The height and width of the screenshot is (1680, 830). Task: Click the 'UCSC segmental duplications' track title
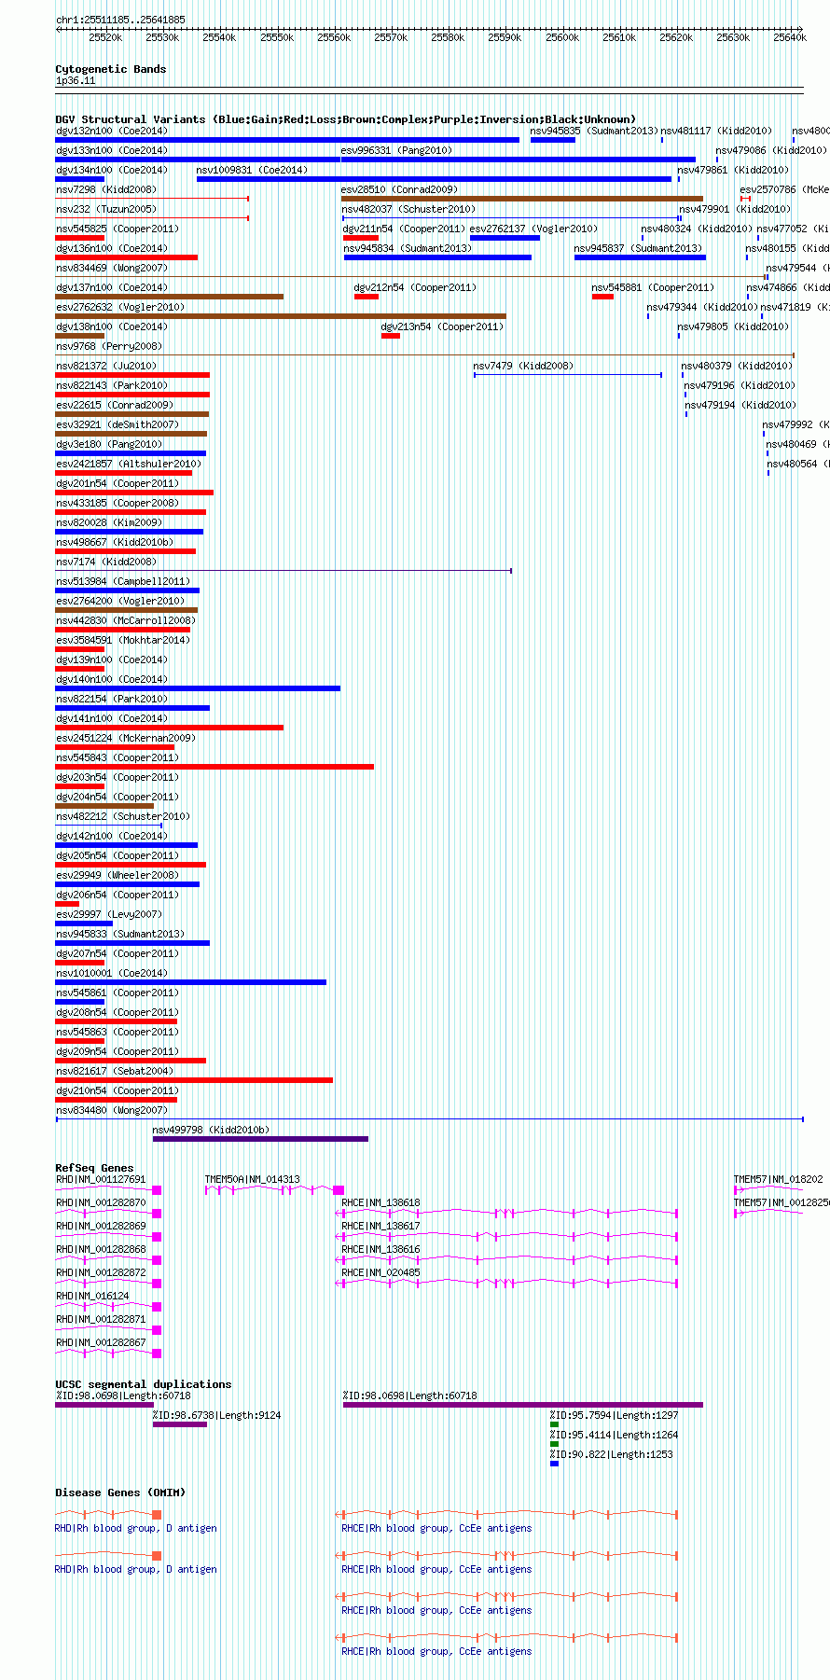tap(144, 1384)
